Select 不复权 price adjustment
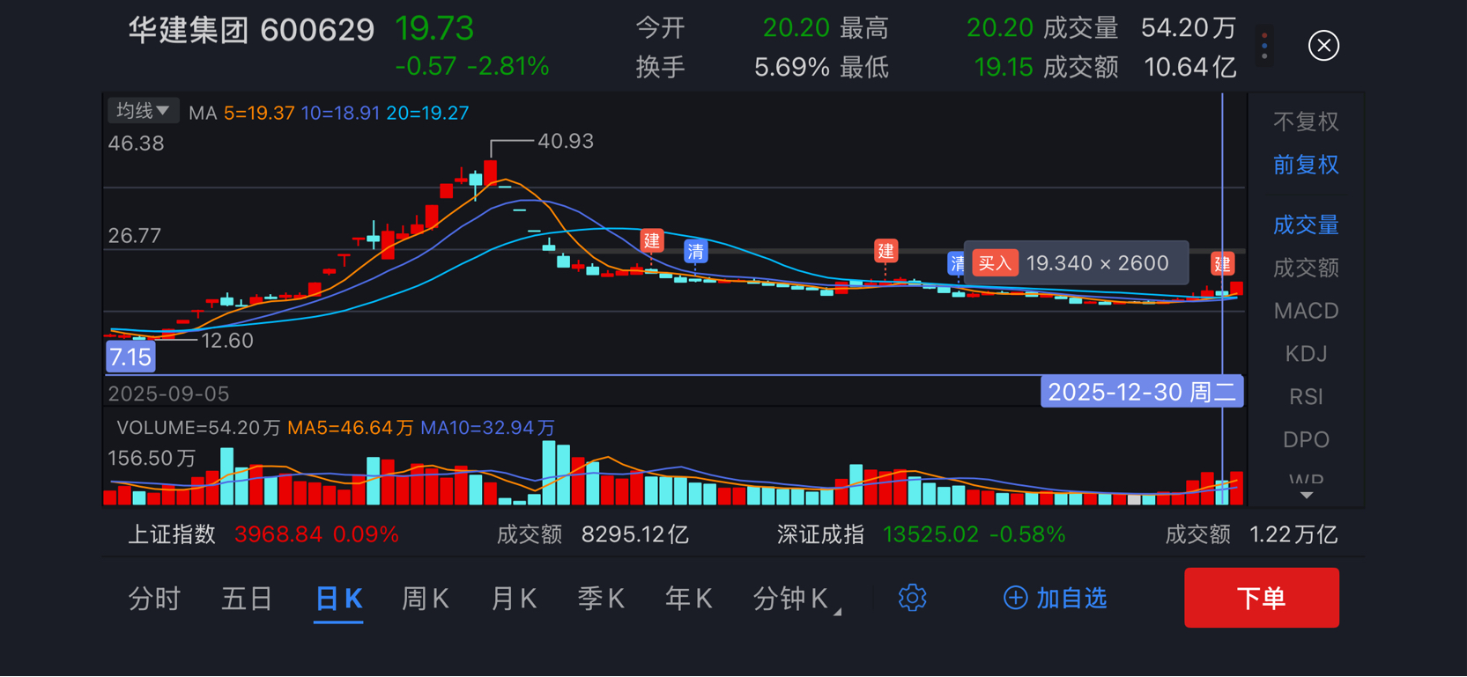1467x677 pixels. [1306, 121]
